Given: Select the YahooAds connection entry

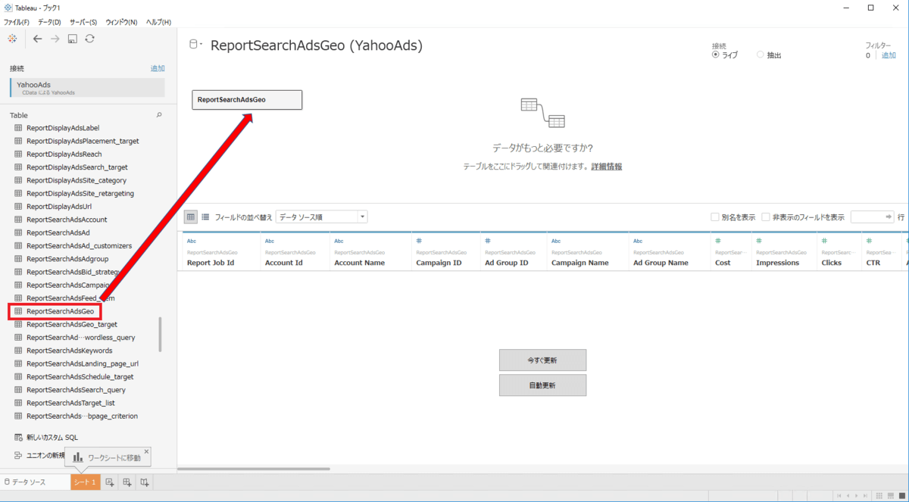Looking at the screenshot, I should pos(87,88).
